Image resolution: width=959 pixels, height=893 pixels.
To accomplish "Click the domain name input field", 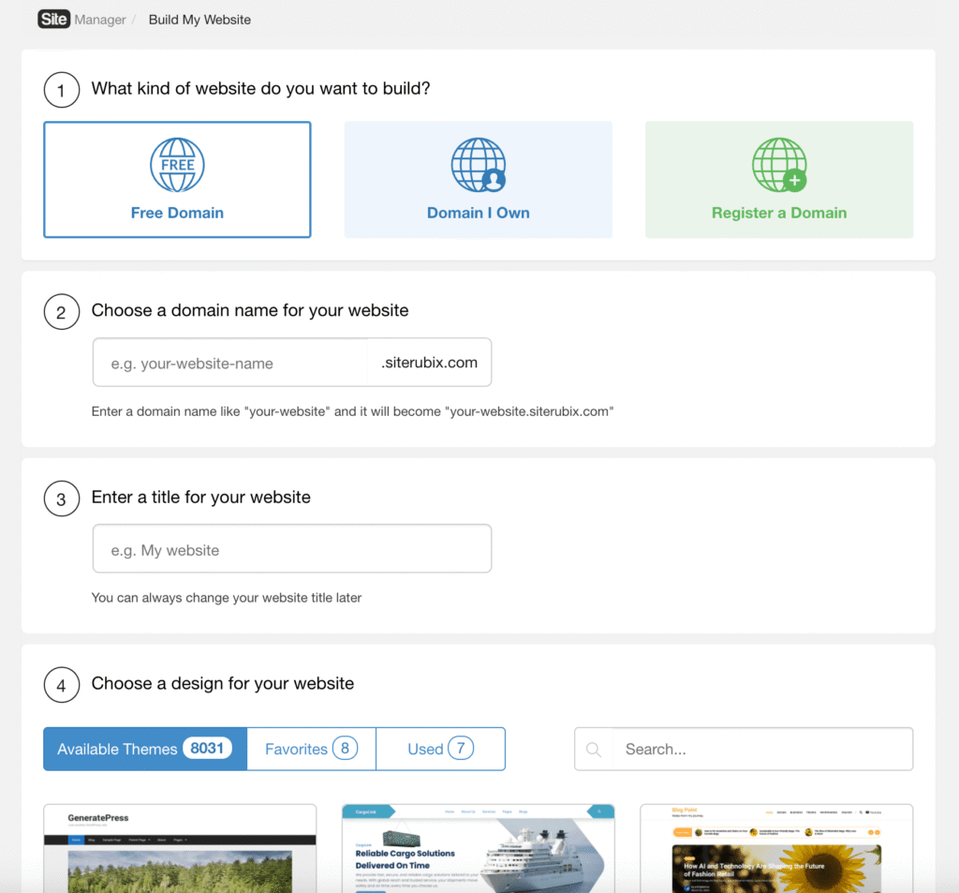I will 229,362.
